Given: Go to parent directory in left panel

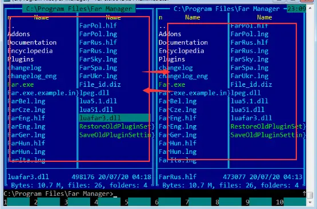Looking at the screenshot, I should [11, 26].
